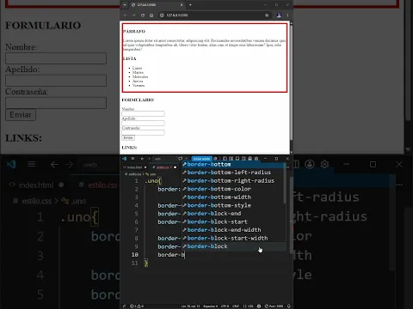This screenshot has width=413, height=309.
Task: Select the border-bottom-left-radius suggestion
Action: point(233,173)
